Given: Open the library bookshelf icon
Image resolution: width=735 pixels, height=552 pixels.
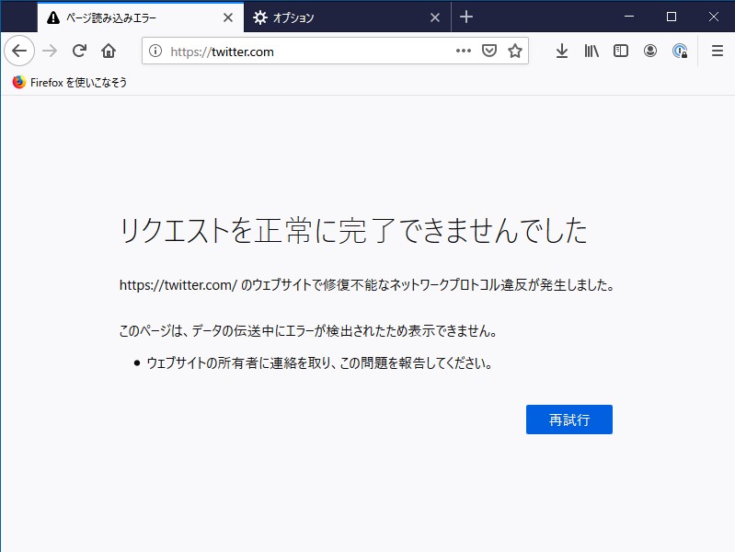Looking at the screenshot, I should 591,51.
